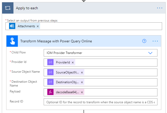Click the ProviderId variable icon
This screenshot has width=167, height=113.
[50, 62]
